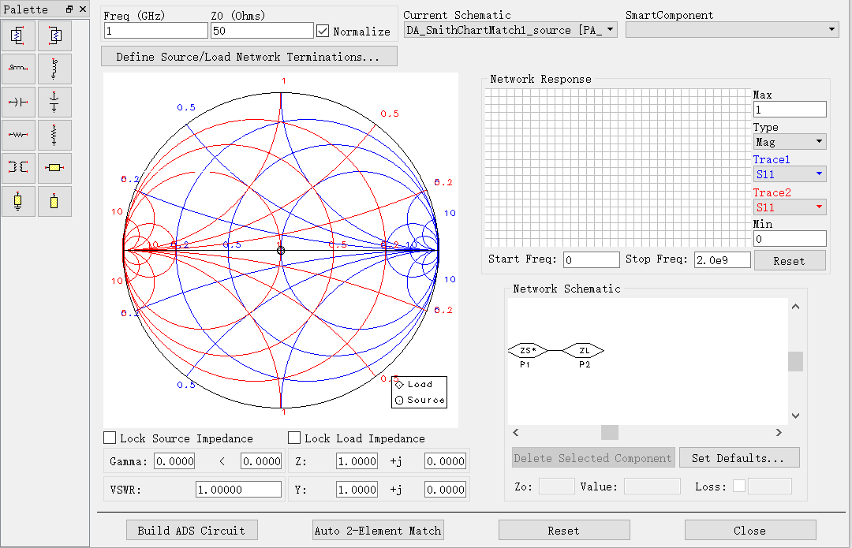This screenshot has width=852, height=548.
Task: Add a series transmission line from the palette
Action: click(55, 169)
